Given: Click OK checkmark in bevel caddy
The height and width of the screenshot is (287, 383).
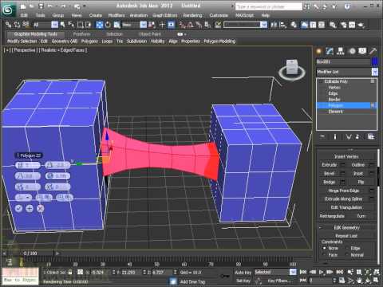Looking at the screenshot, I should tap(18, 208).
